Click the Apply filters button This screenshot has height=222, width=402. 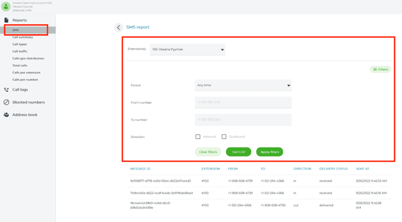click(x=270, y=152)
